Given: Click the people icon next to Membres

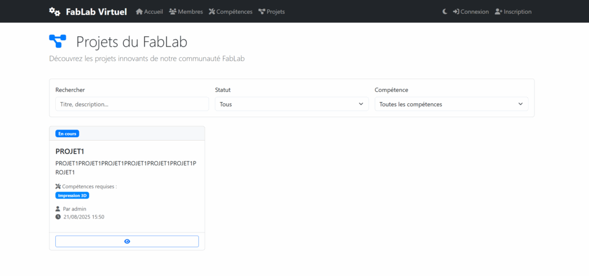Looking at the screenshot, I should (173, 11).
